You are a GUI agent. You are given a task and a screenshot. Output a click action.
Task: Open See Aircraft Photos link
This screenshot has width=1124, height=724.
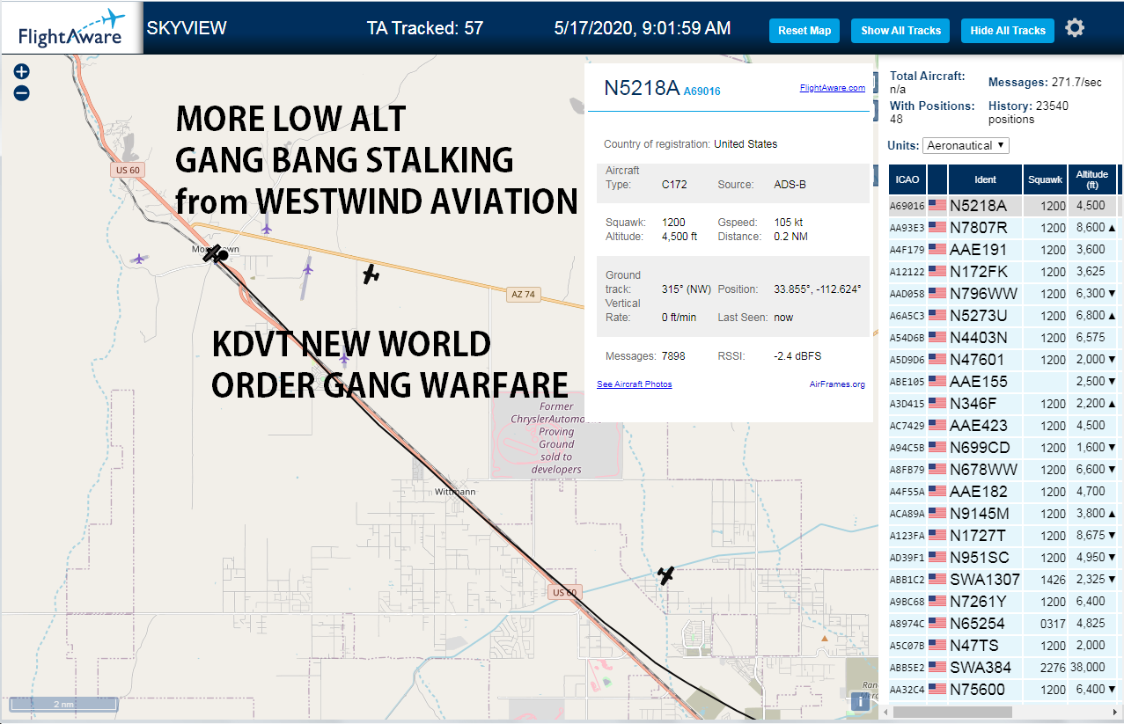(x=634, y=384)
